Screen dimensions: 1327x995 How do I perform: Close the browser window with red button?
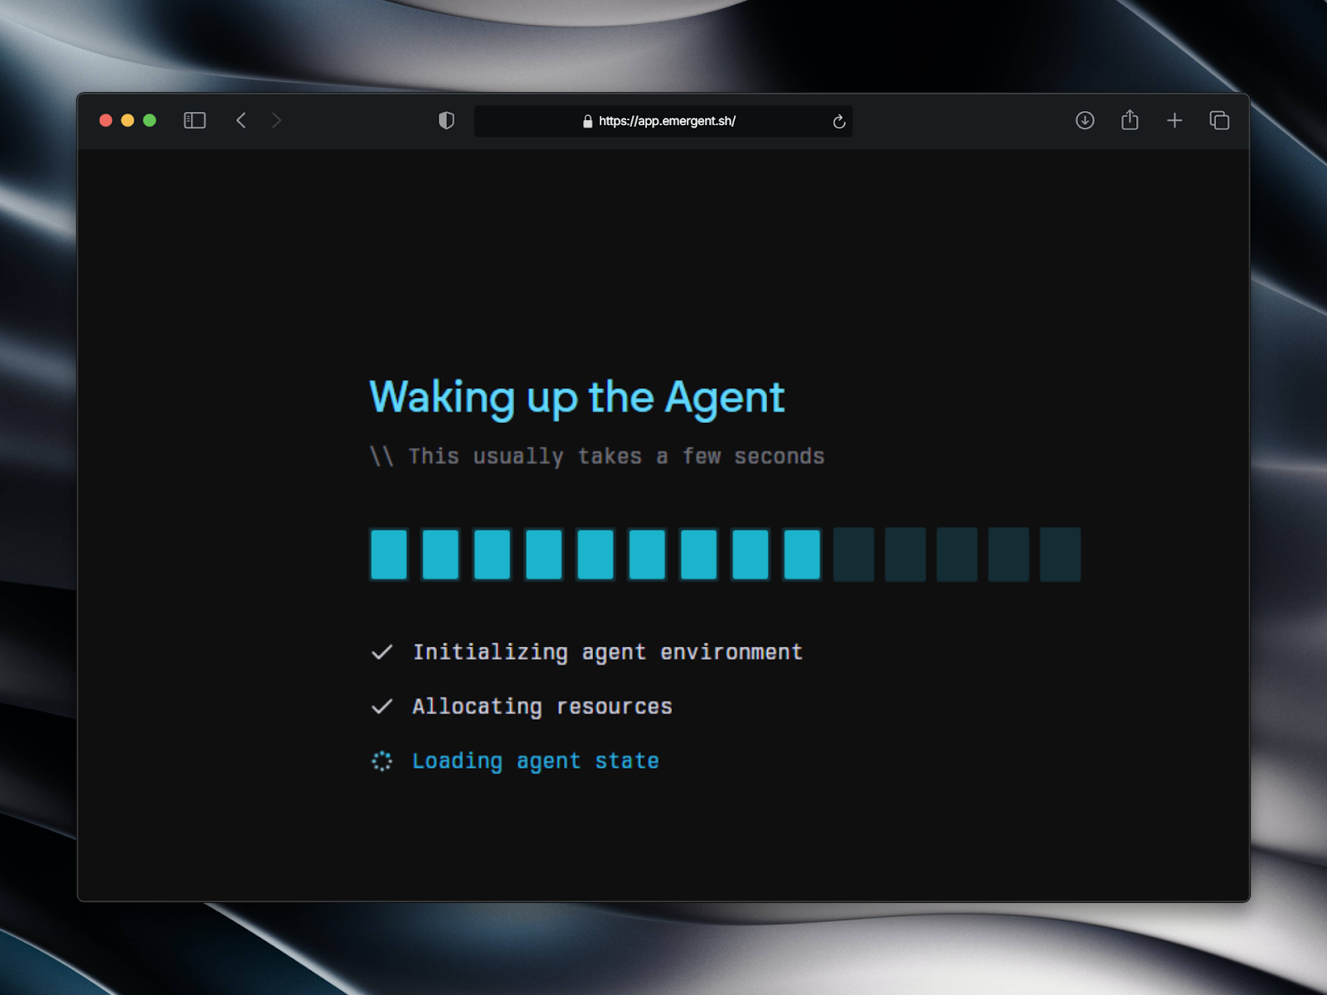point(106,121)
